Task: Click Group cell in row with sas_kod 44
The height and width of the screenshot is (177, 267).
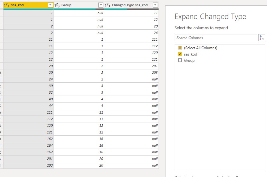Action: click(x=79, y=106)
